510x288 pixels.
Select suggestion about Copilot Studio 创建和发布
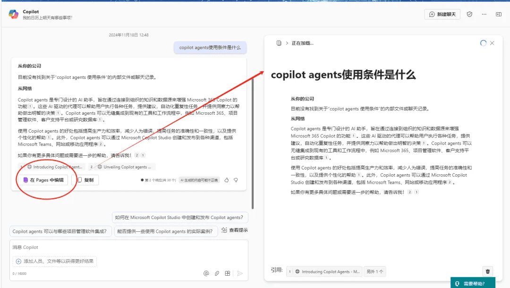pyautogui.click(x=180, y=218)
